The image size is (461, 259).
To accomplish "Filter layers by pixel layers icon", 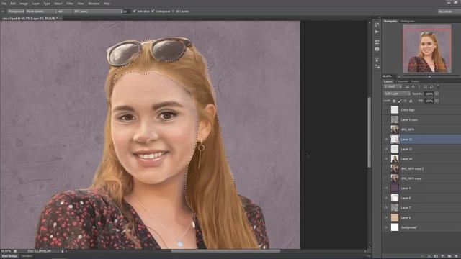I will coord(407,87).
